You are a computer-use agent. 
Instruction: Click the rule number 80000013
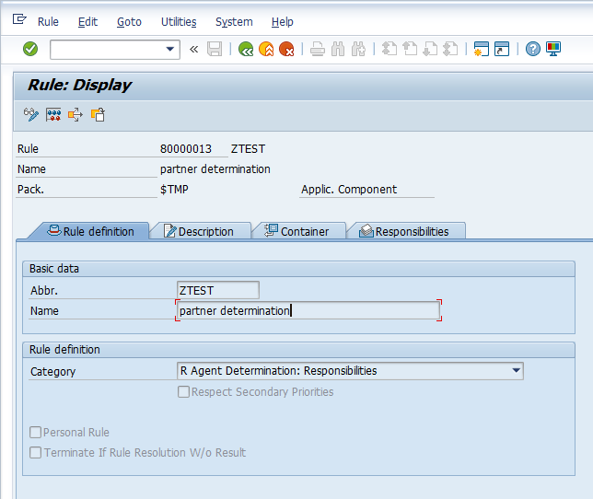pyautogui.click(x=186, y=149)
